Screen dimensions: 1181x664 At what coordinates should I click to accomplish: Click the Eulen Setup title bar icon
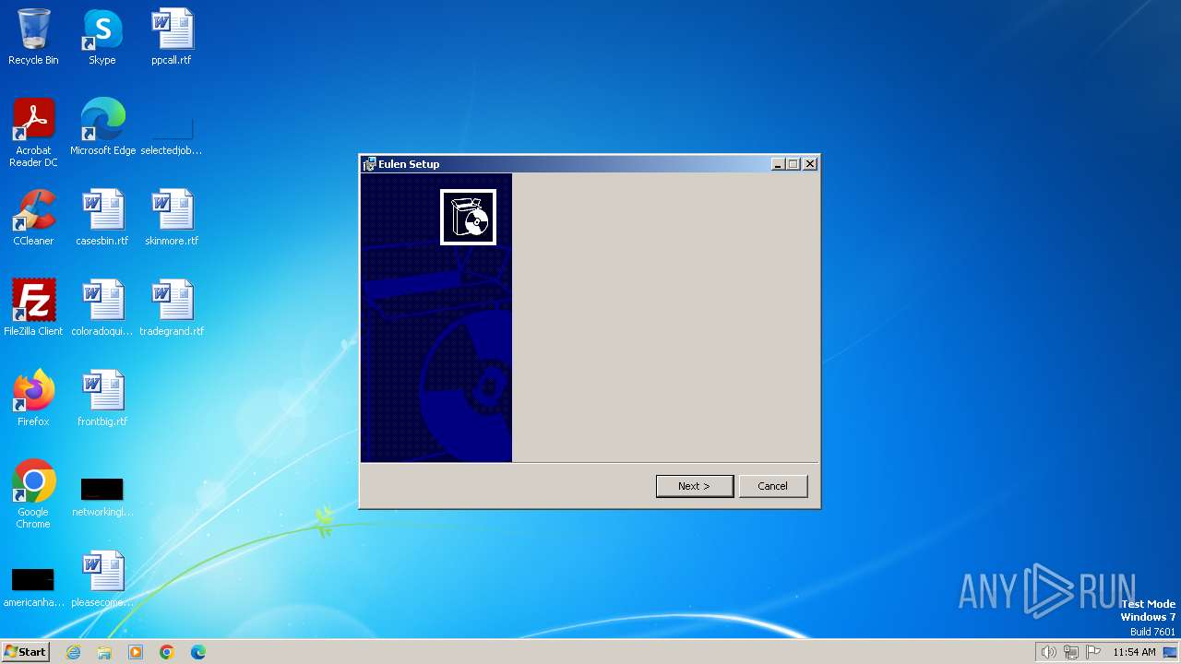click(369, 164)
